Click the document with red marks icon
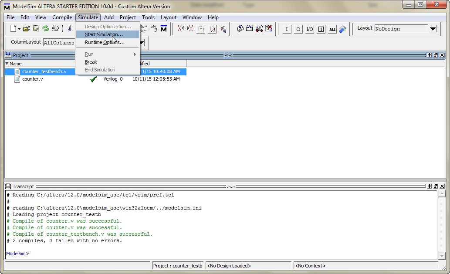Screen dimensions: 450x274 [213, 29]
